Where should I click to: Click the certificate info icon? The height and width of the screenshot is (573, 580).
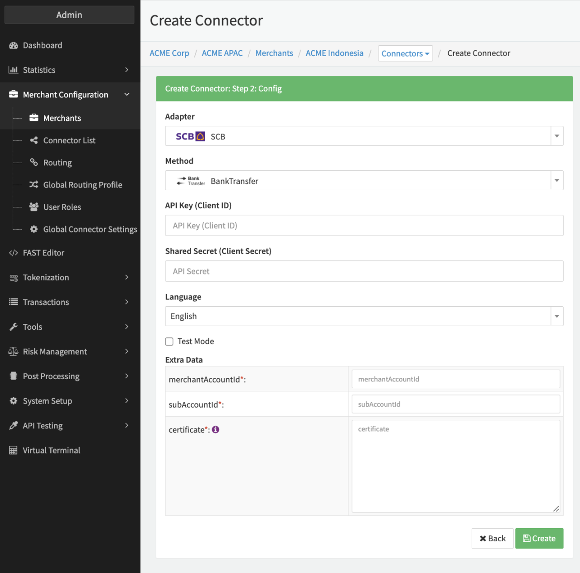pos(216,429)
